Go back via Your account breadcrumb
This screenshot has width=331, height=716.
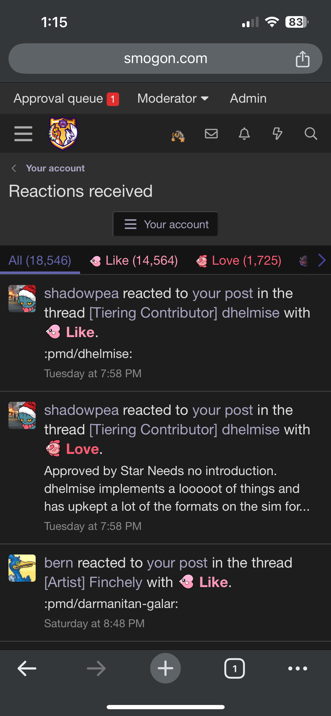[x=55, y=168]
